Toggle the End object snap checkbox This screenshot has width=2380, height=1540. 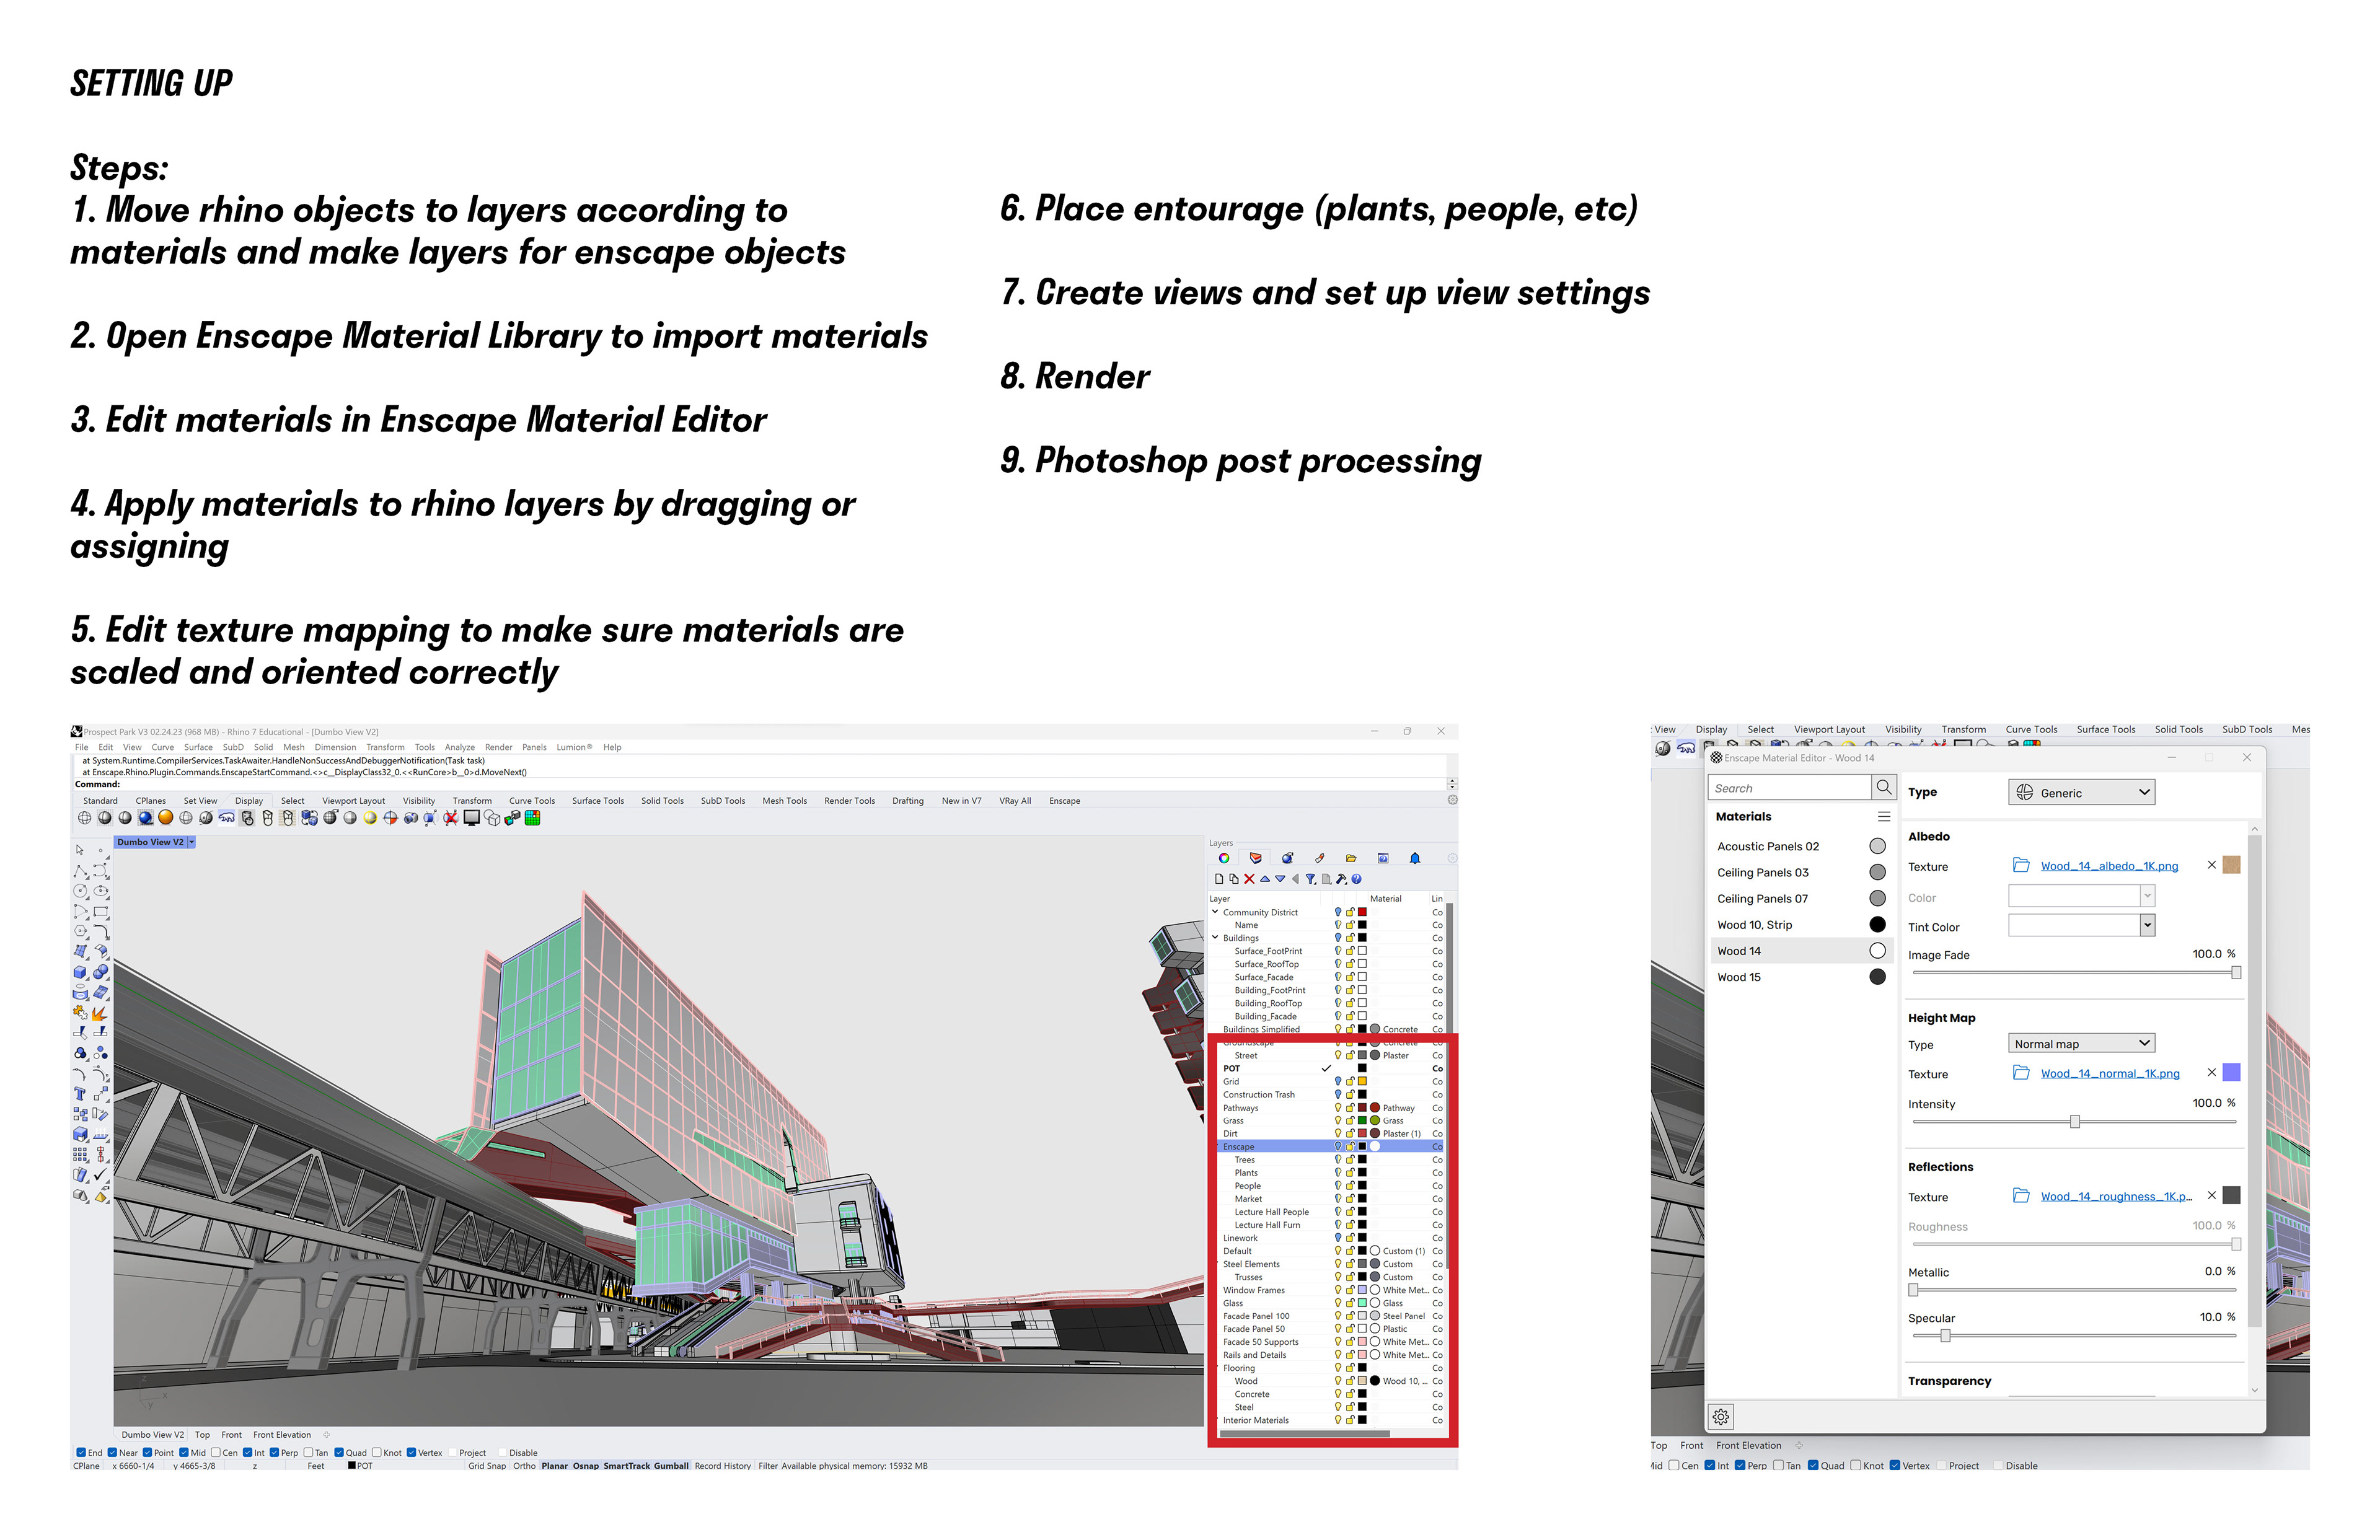click(x=81, y=1453)
